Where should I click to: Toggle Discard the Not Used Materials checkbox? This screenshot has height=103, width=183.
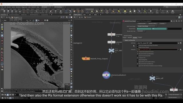pyautogui.click(x=138, y=64)
